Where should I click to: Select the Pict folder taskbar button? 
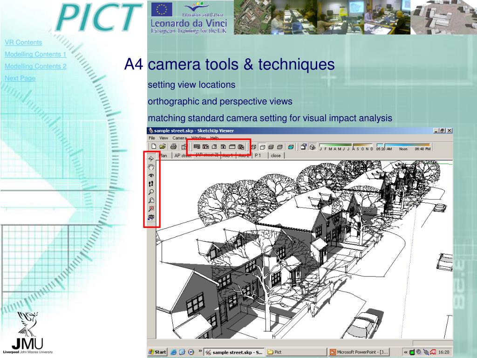pos(296,352)
